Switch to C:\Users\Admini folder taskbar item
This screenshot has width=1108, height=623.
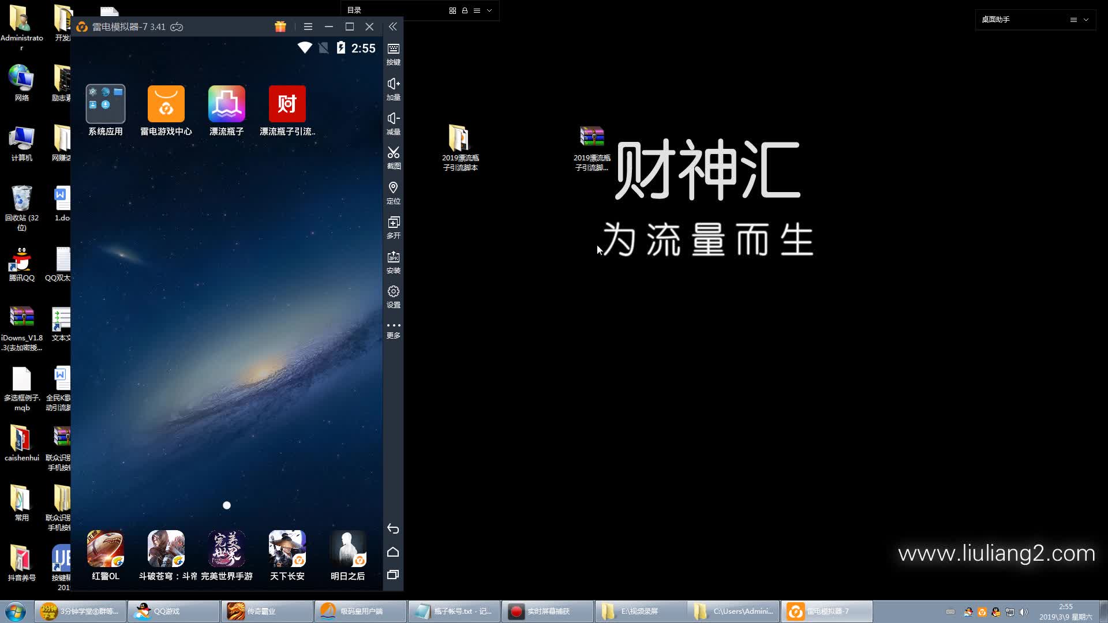tap(735, 611)
